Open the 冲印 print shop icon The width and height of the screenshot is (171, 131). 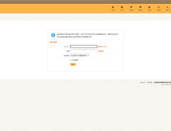point(149,7)
